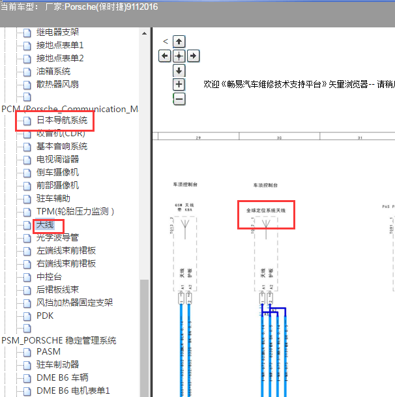Click column 29 header in diagram ruler
The width and height of the screenshot is (395, 397).
[198, 138]
